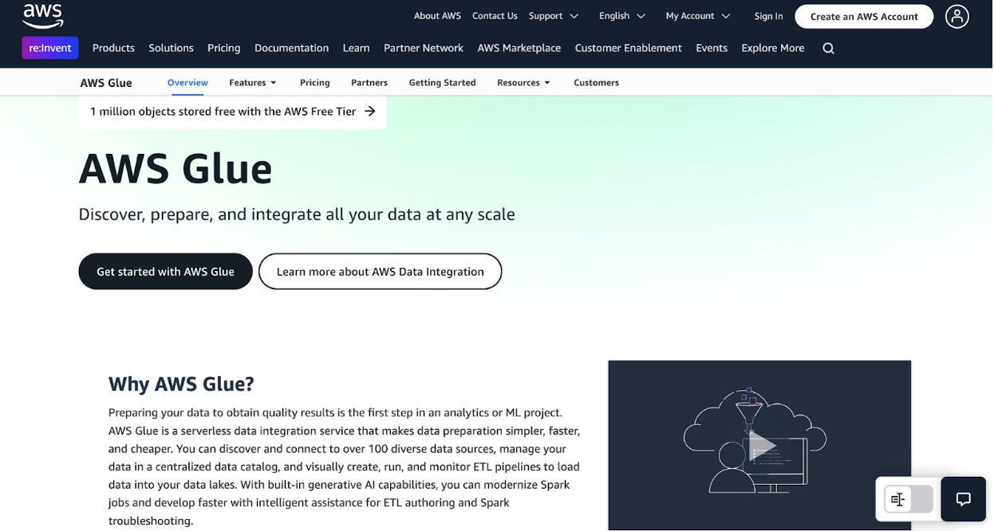Viewport: 994px width, 531px height.
Task: Click the AWS Glue subnav title
Action: pyautogui.click(x=106, y=83)
